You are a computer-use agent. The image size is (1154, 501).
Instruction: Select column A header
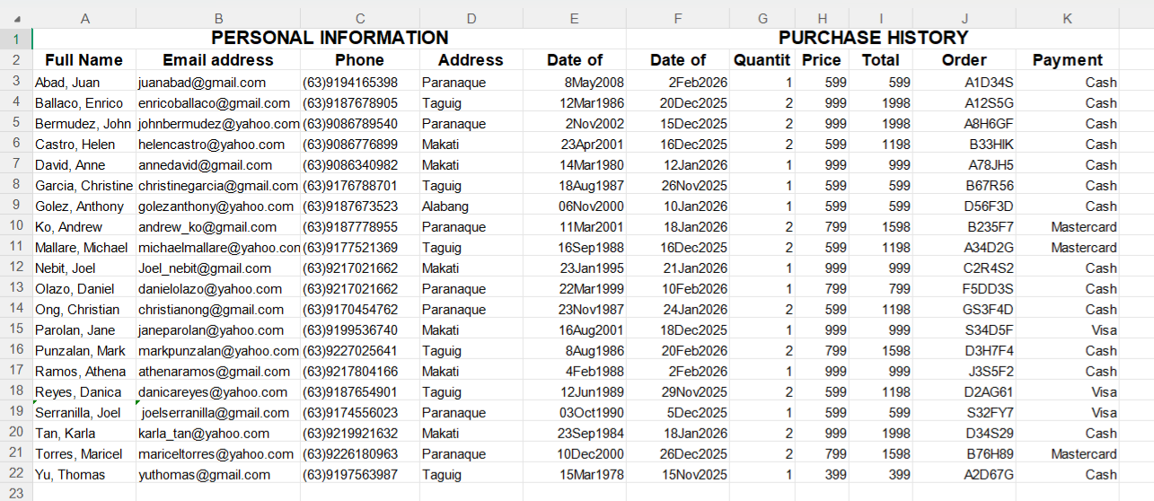tap(84, 18)
